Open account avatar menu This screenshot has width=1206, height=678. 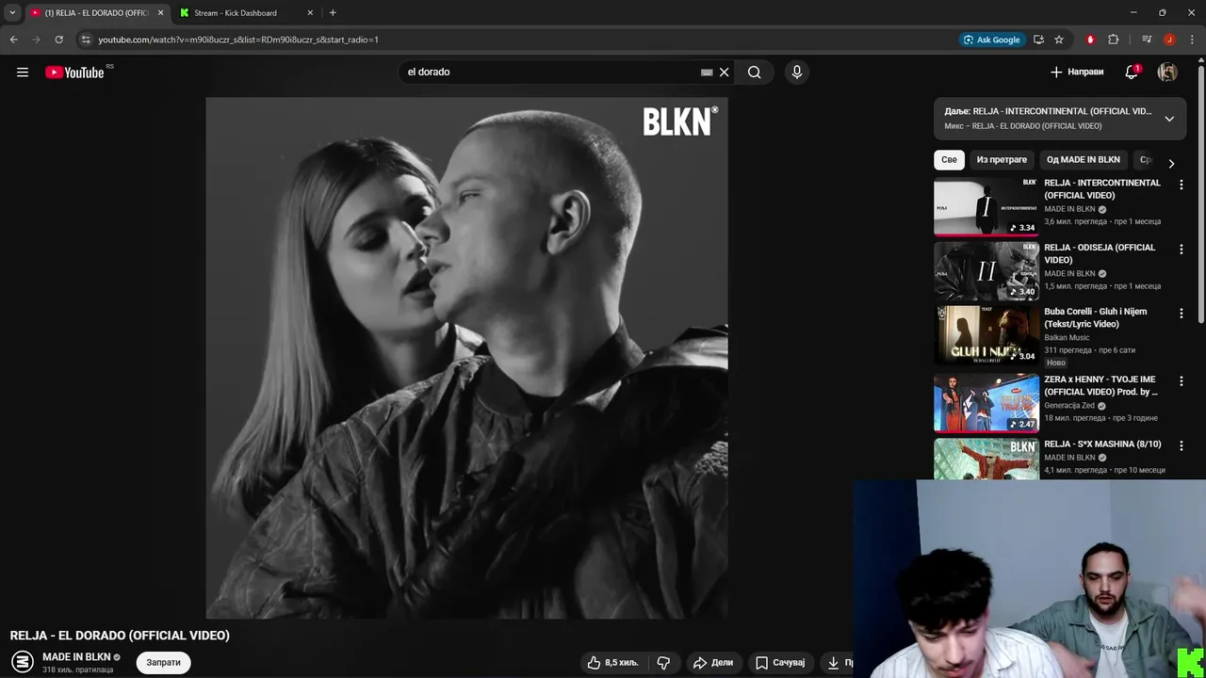point(1167,73)
